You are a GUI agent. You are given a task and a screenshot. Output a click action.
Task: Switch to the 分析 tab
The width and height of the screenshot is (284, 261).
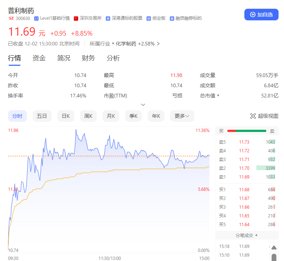[113, 58]
